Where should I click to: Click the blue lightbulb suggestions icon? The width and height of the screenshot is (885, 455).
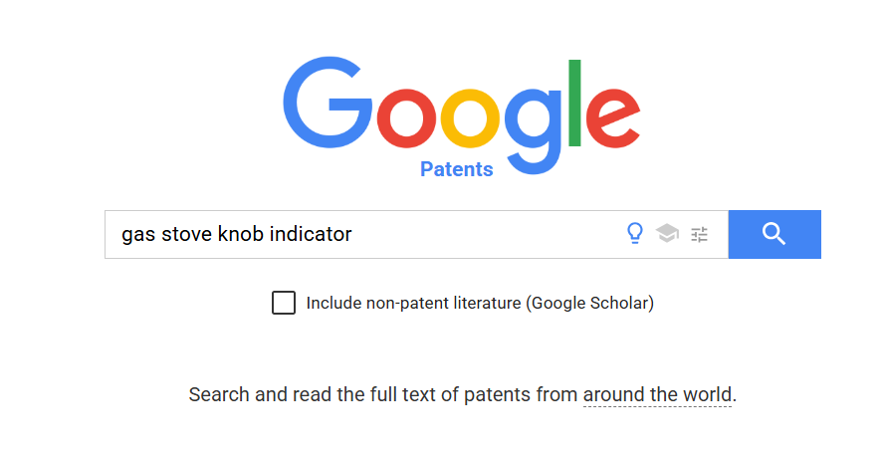click(x=634, y=234)
